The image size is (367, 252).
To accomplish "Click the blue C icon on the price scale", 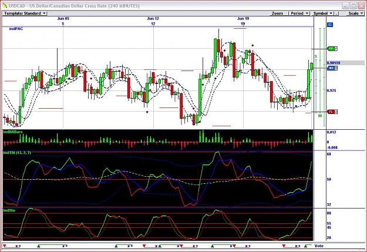I will 330,25.
